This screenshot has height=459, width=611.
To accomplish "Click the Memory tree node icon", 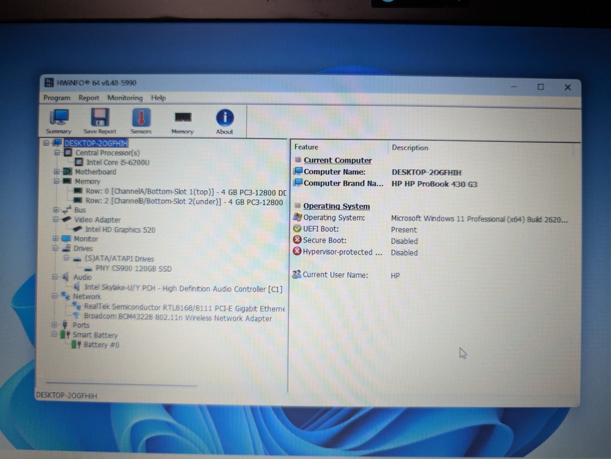I will [67, 181].
